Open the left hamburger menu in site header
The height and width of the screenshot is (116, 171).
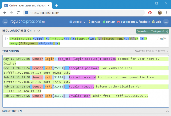pyautogui.click(x=5, y=22)
